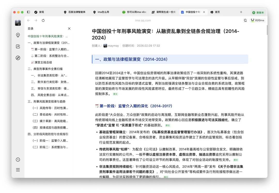Jump to （三）媒介革新 outline entry

[50, 121]
